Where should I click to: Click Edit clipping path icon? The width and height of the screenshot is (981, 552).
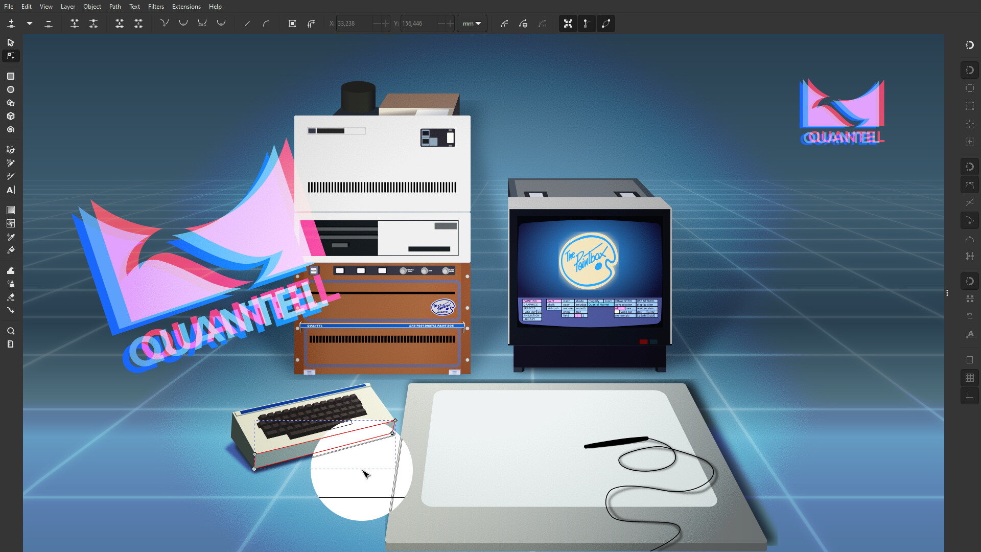click(x=505, y=24)
